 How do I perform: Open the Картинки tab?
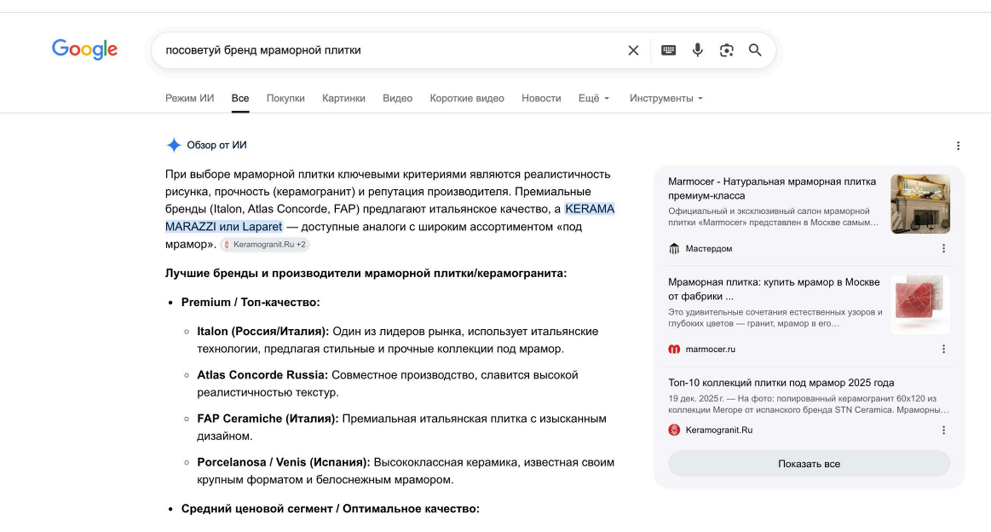343,98
